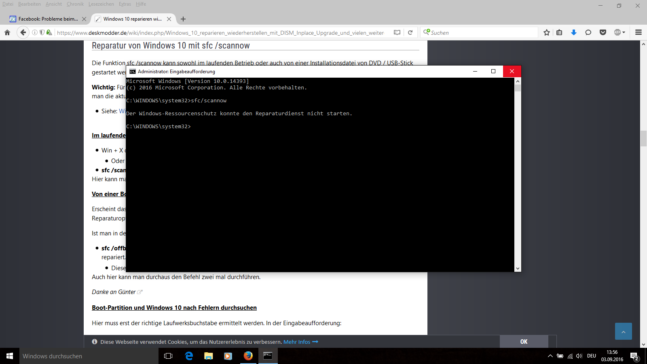Focus the deskmodder.de address bar
Image resolution: width=647 pixels, height=364 pixels.
point(220,33)
